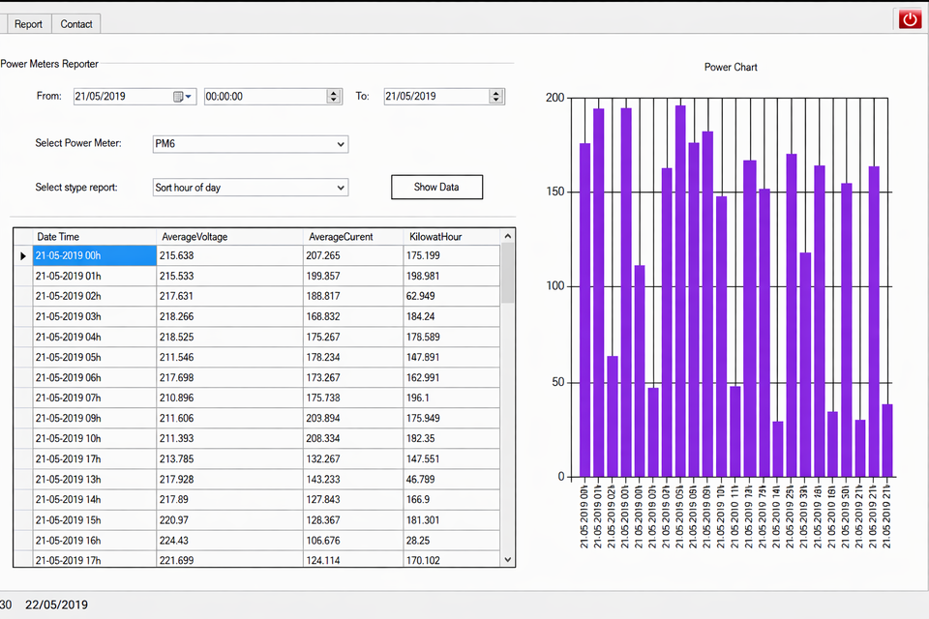Image resolution: width=929 pixels, height=619 pixels.
Task: Click the table scrollbar up arrow
Action: [507, 235]
